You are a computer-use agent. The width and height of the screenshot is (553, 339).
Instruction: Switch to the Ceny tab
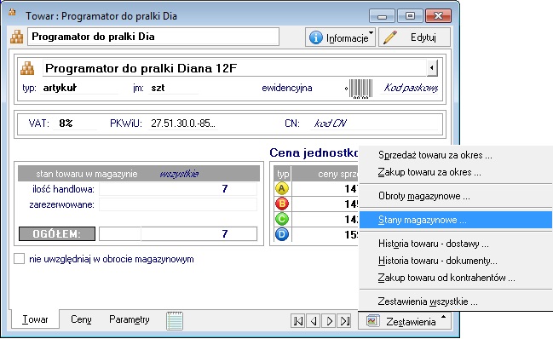pyautogui.click(x=81, y=319)
